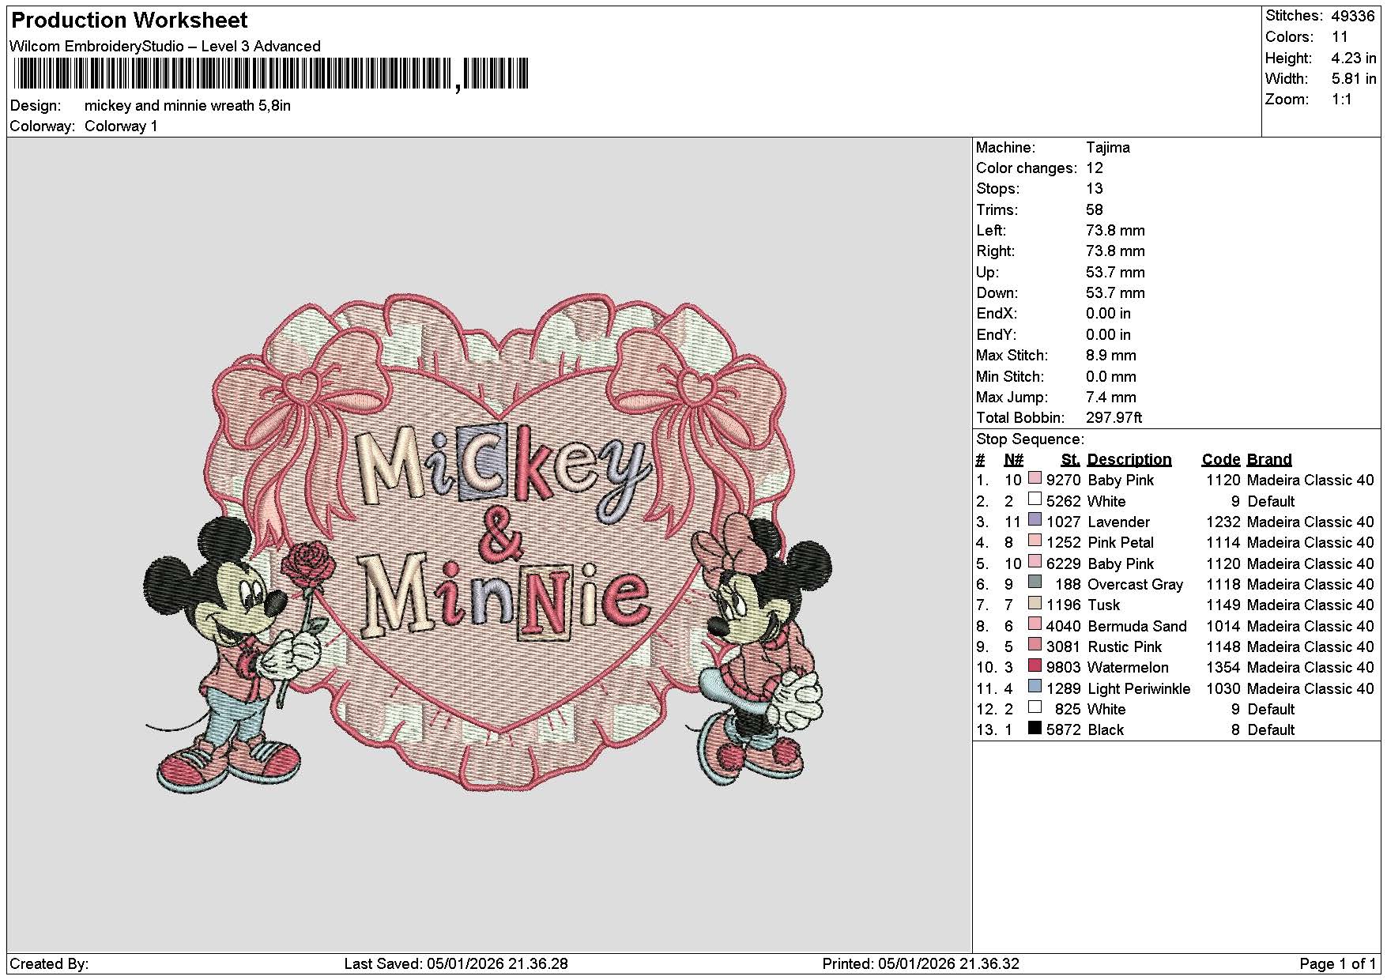Click the 'Rustic Pink' description text
This screenshot has height=980, width=1387.
click(1125, 646)
